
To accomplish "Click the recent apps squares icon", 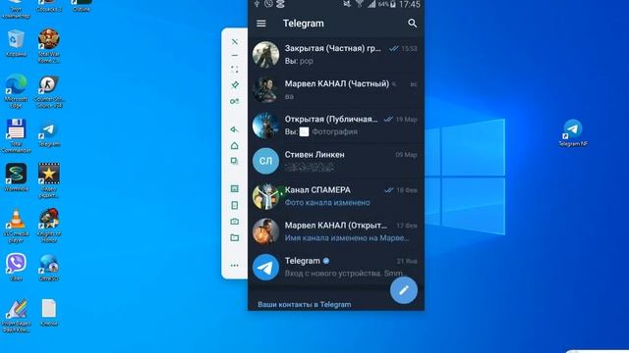I will point(235,161).
